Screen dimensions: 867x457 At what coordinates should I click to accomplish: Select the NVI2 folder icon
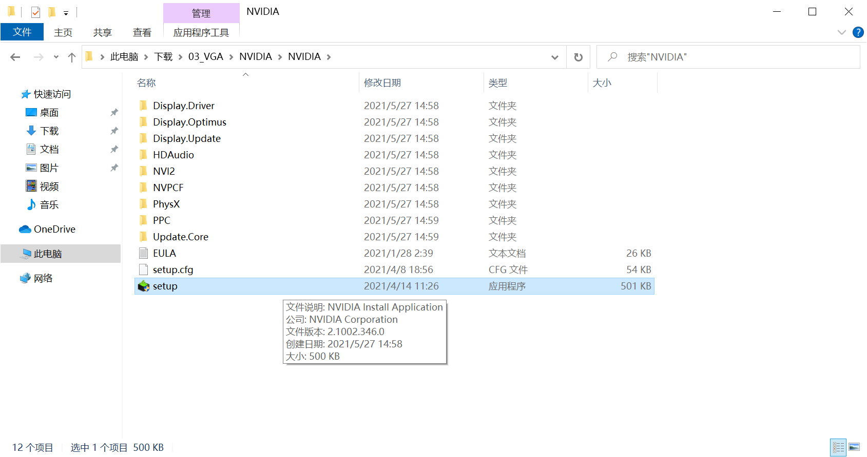144,171
